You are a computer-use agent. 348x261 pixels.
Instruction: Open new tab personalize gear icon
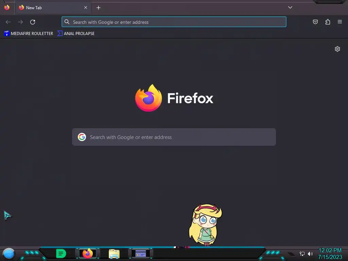pos(337,49)
